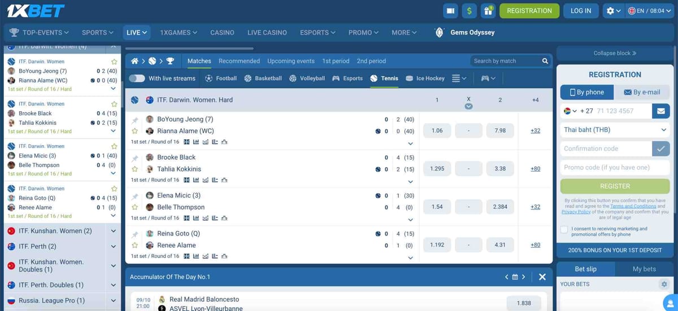Viewport: 678px width, 311px height.
Task: Click the REGISTER button in form
Action: coord(615,186)
